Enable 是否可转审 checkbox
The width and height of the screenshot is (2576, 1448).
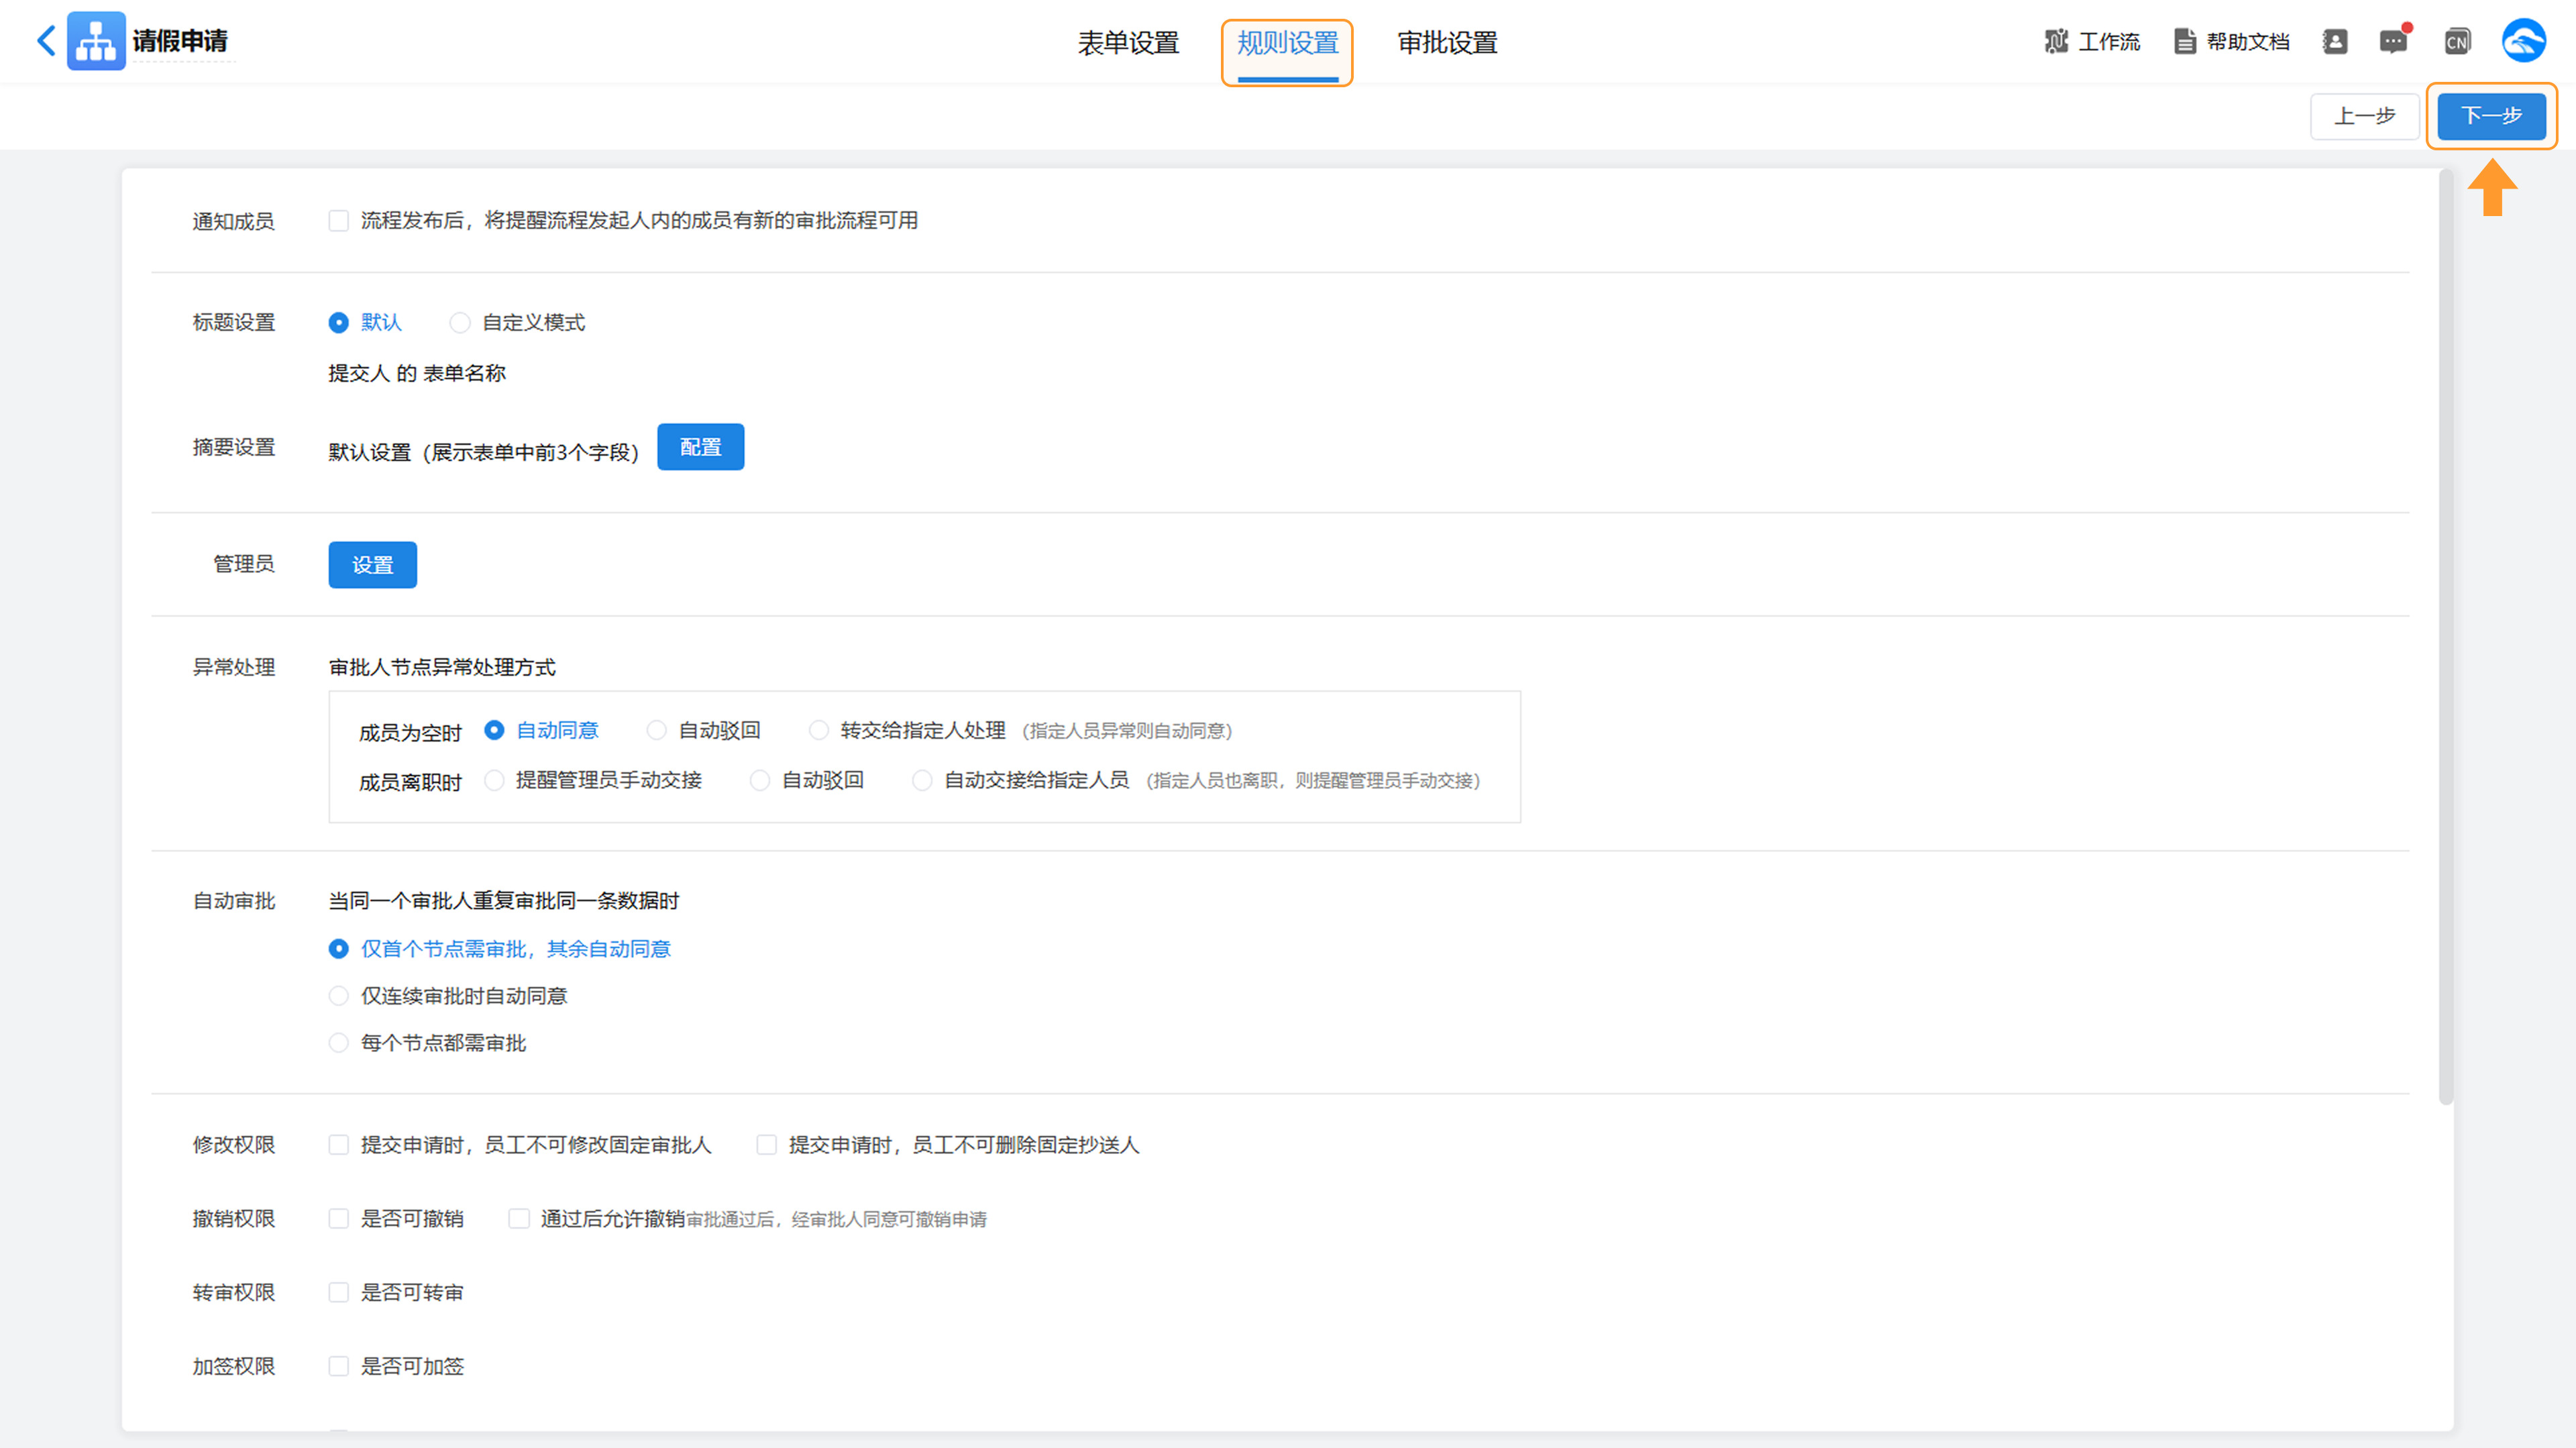339,1293
